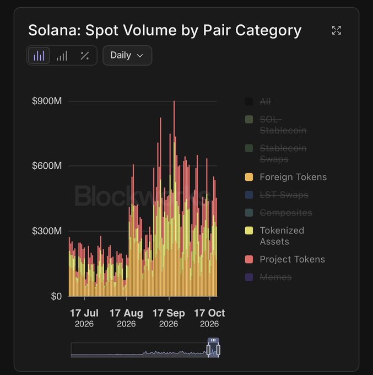
Task: Select the stacked bar chart view
Action: [39, 56]
